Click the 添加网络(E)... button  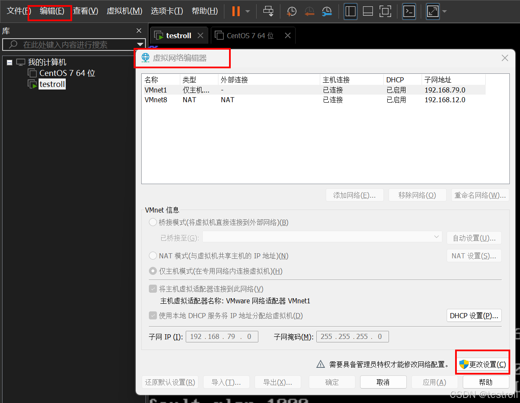(355, 195)
